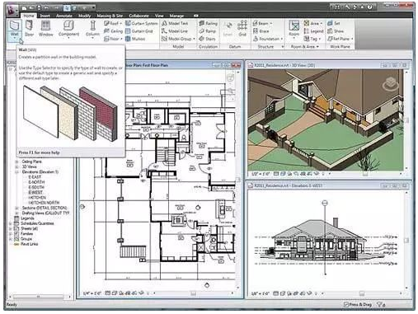Select the Room tool
This screenshot has height=314, width=418.
(x=294, y=29)
